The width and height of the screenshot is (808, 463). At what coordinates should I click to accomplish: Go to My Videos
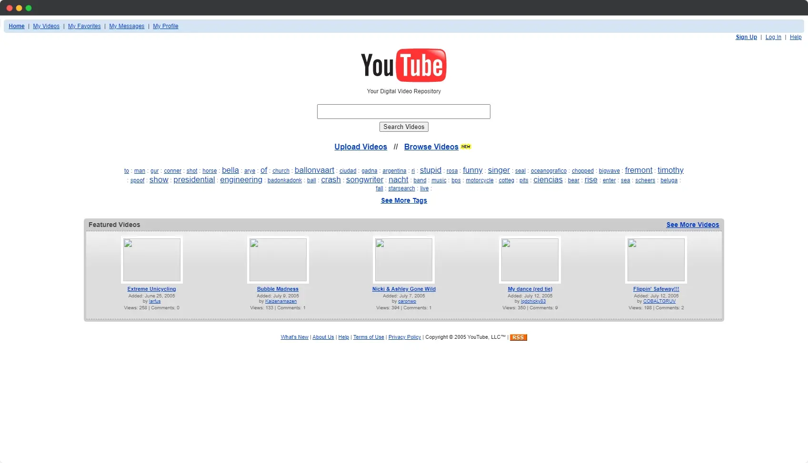click(46, 26)
